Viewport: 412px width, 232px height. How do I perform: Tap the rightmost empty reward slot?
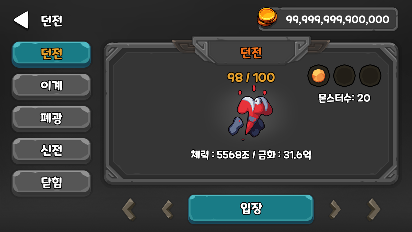coord(370,76)
